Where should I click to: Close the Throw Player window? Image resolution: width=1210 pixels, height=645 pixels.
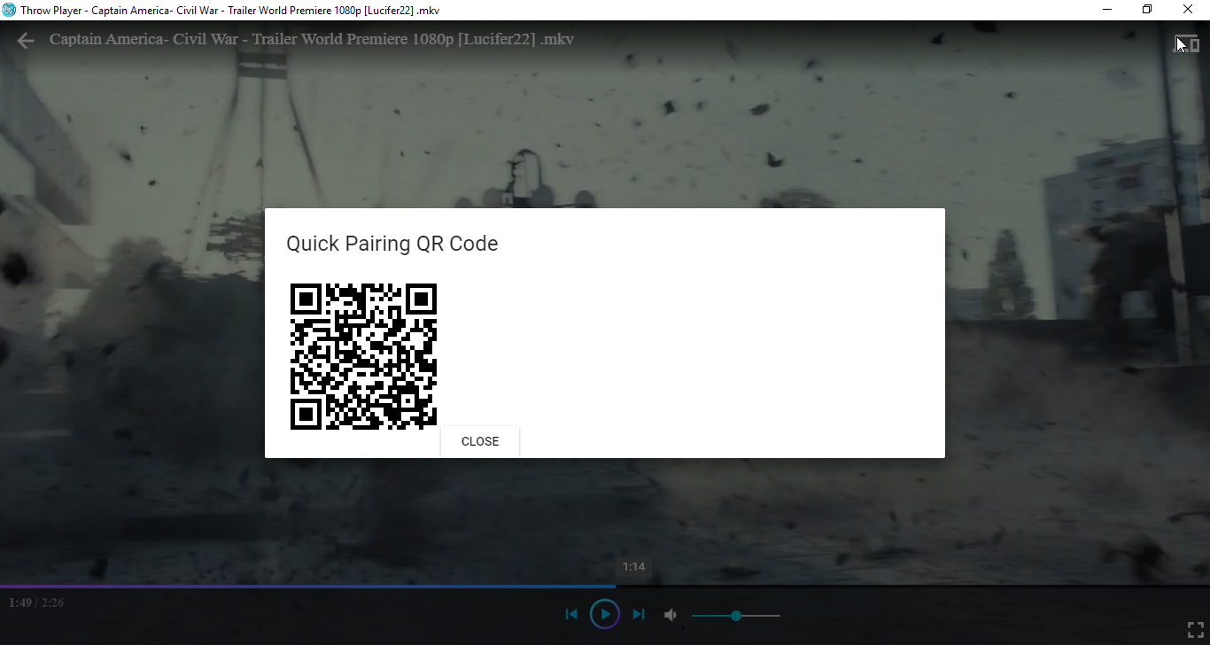coord(1188,10)
